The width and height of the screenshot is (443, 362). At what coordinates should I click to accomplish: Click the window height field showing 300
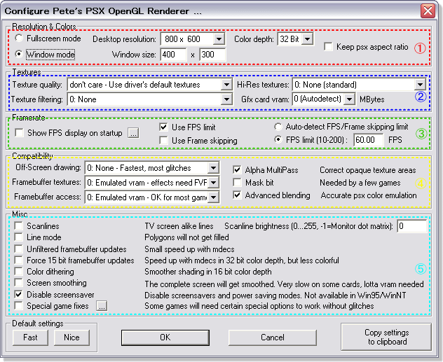[x=212, y=54]
